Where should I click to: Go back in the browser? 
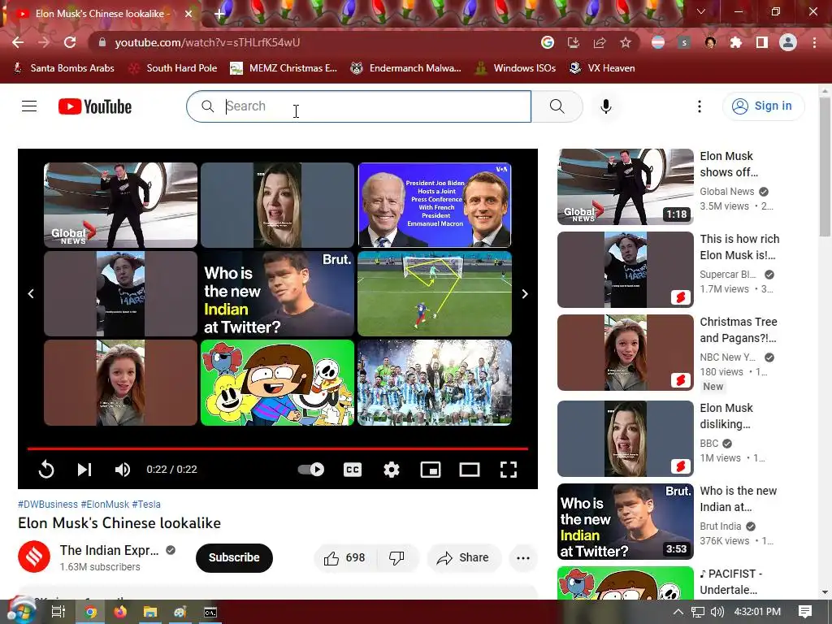coord(18,42)
